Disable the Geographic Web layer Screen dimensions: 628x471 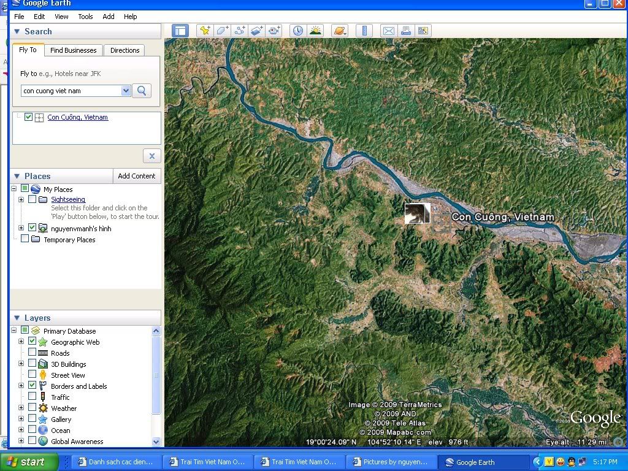(x=32, y=341)
